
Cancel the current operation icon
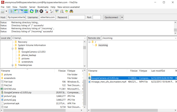coord(41,11)
